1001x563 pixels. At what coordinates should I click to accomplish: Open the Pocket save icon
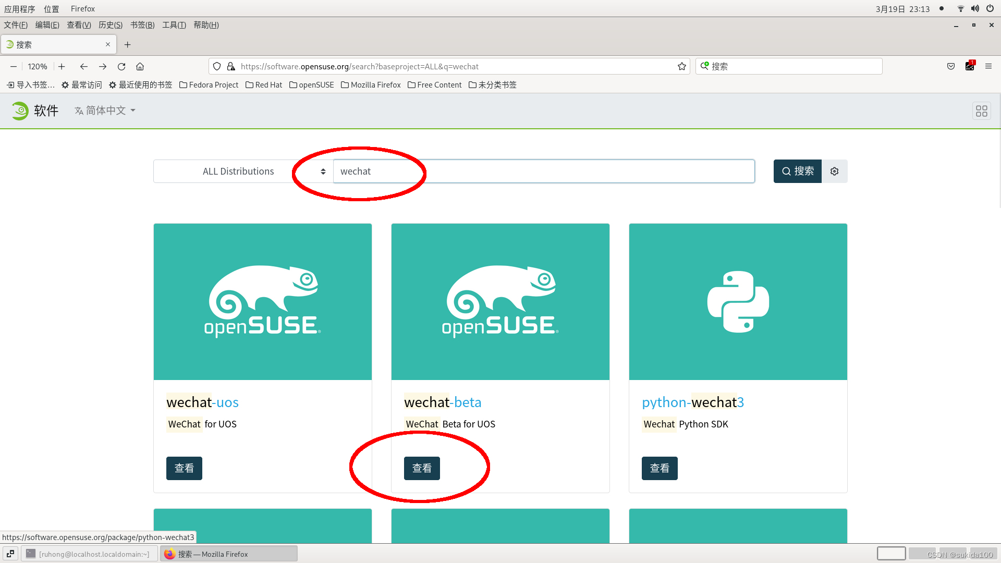[x=951, y=67]
